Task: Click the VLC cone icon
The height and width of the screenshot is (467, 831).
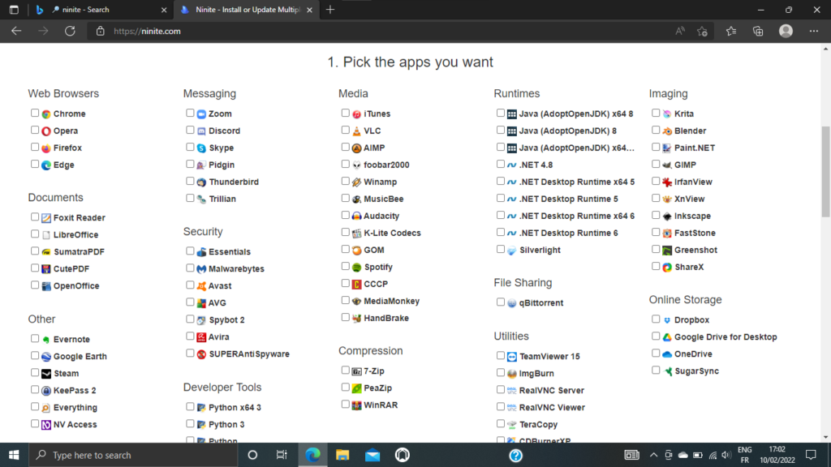Action: coord(357,131)
